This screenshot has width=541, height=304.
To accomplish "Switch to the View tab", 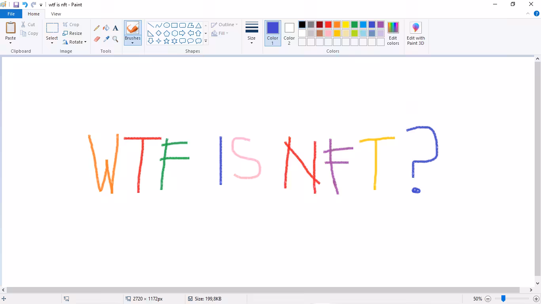I will click(56, 14).
